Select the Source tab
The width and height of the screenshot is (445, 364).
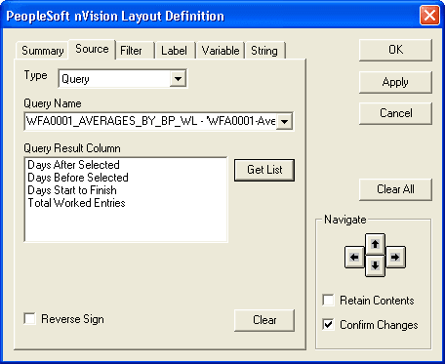[x=92, y=49]
